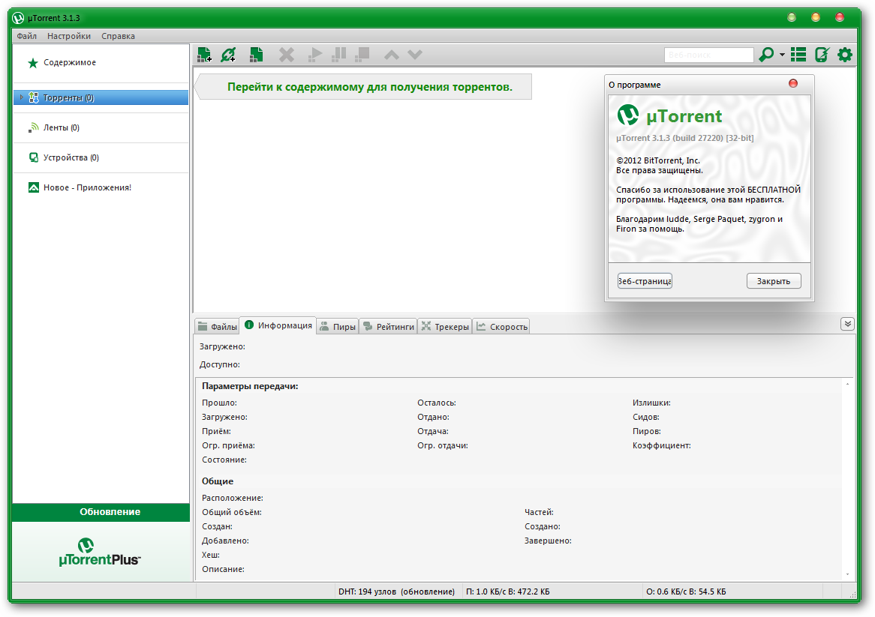Switch to the Трекеры tab
Viewport: 875px width, 617px height.
click(x=444, y=327)
